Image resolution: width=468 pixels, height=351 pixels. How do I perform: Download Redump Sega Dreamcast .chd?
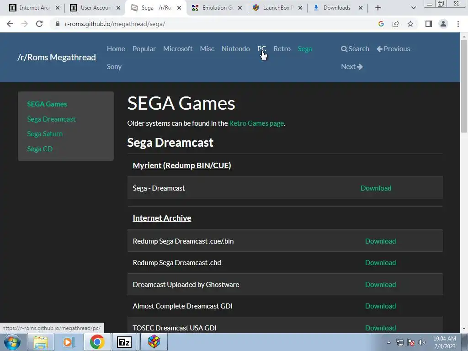click(381, 263)
